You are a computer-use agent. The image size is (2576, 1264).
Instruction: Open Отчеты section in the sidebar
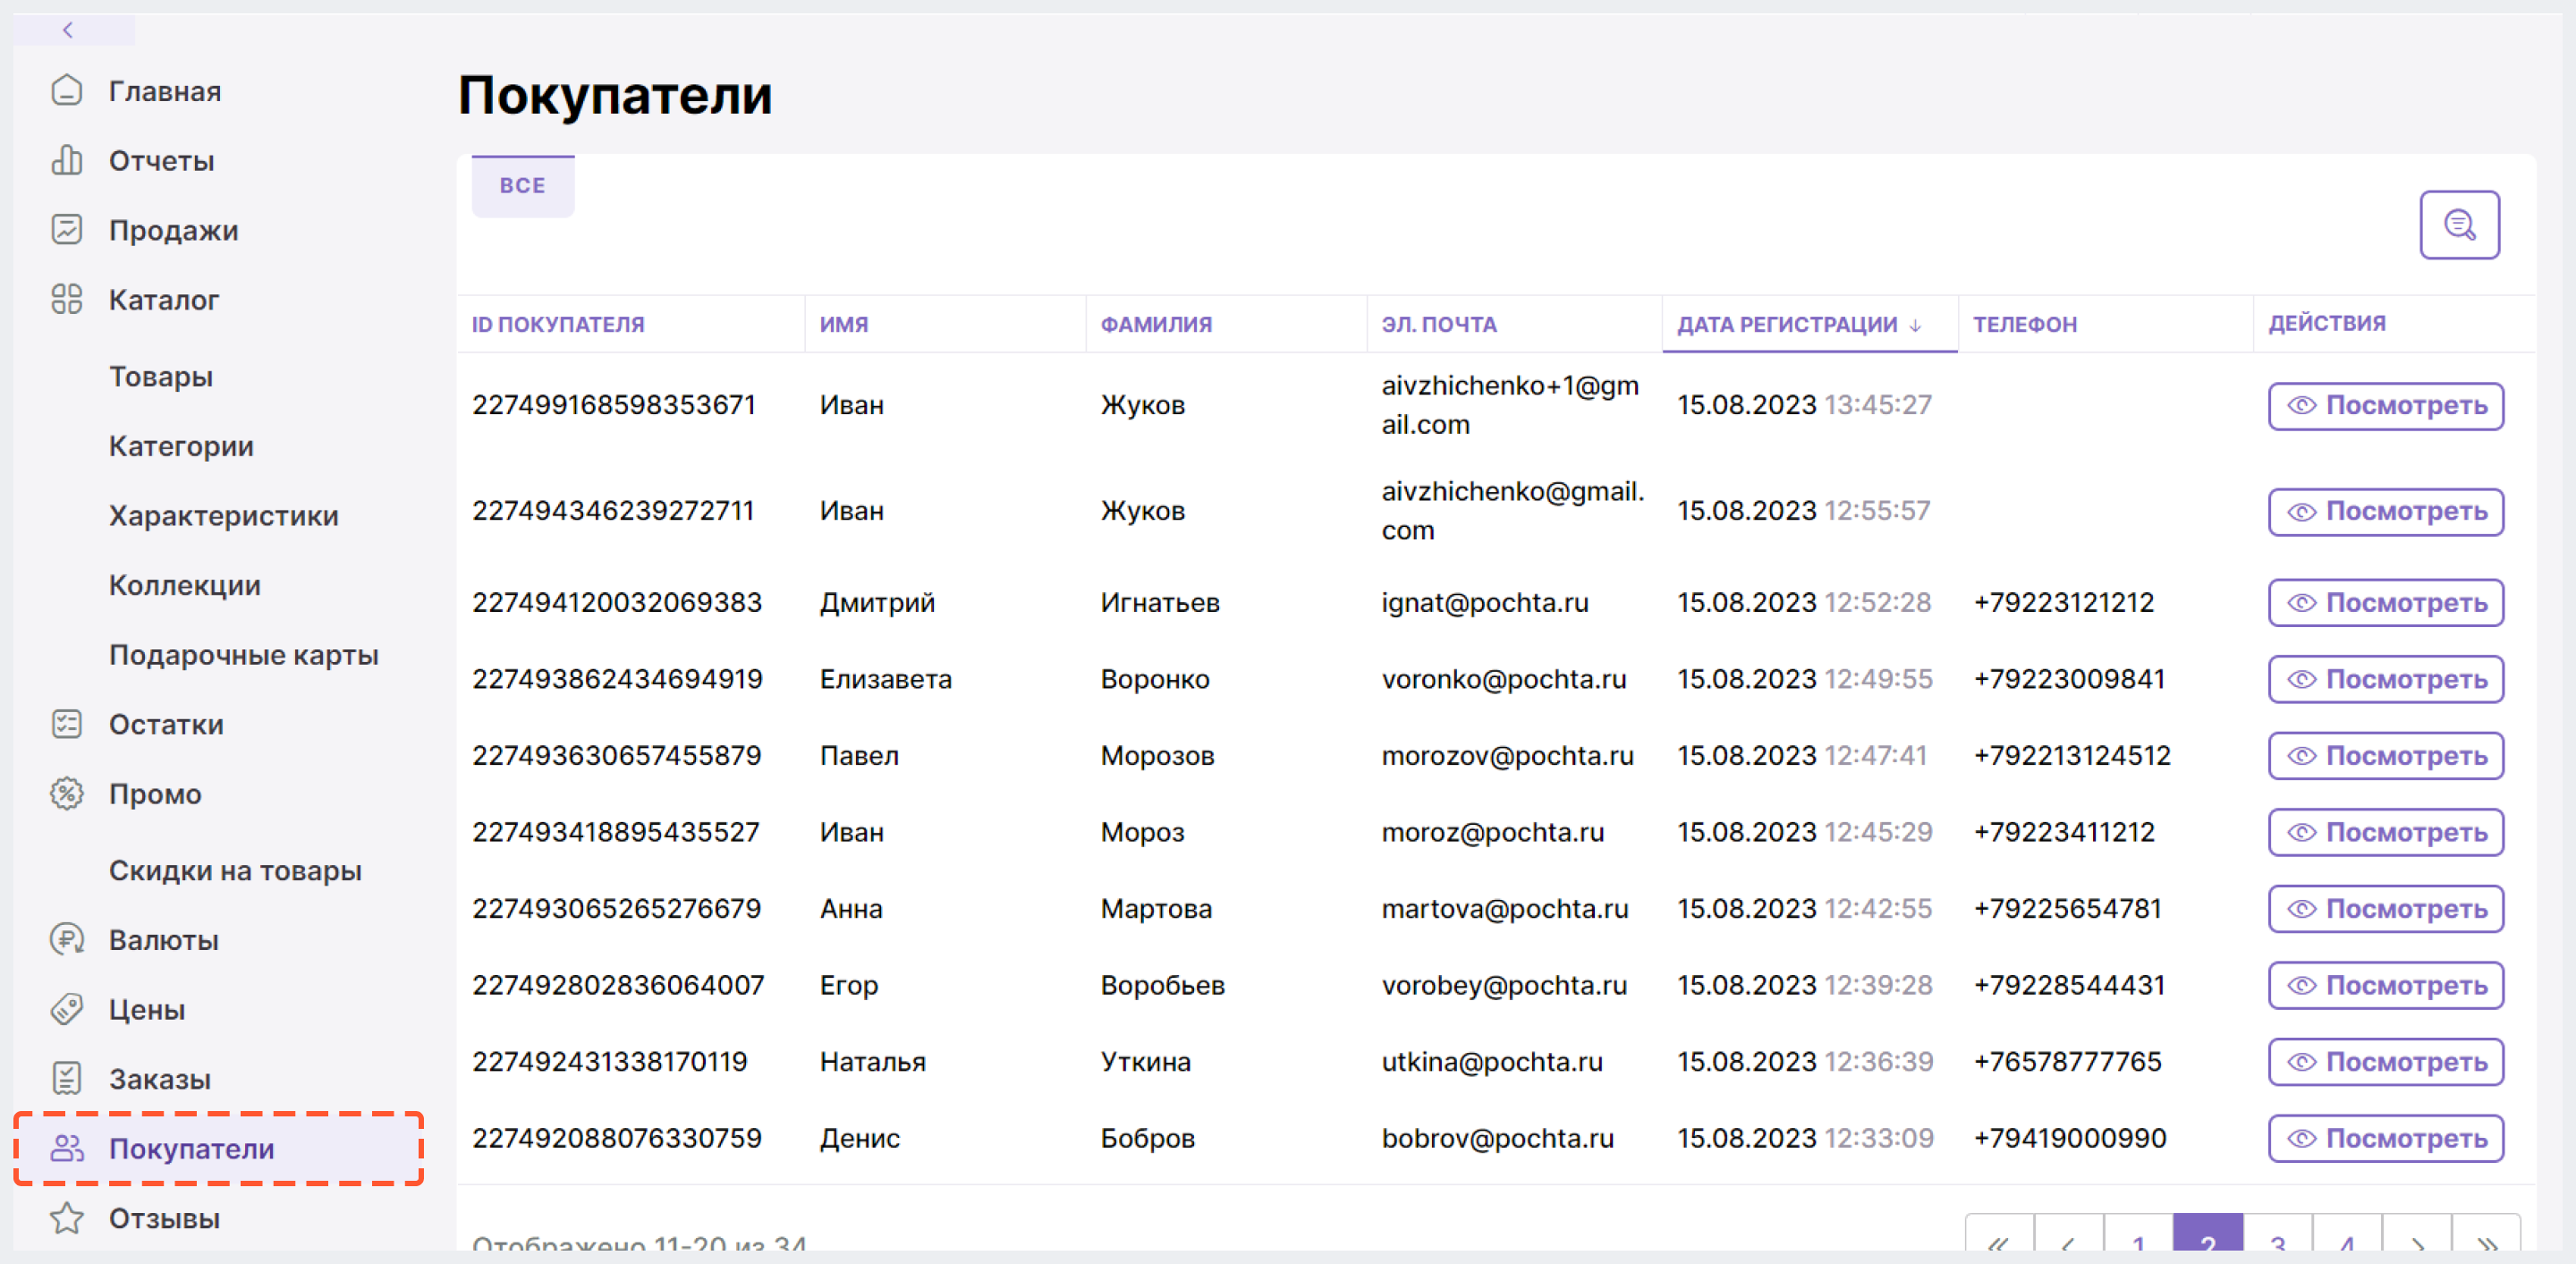[x=162, y=161]
